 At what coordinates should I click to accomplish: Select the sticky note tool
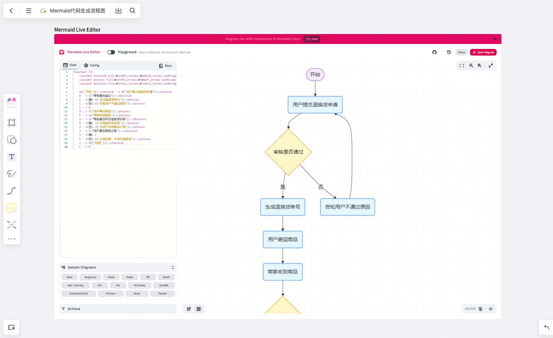click(12, 208)
